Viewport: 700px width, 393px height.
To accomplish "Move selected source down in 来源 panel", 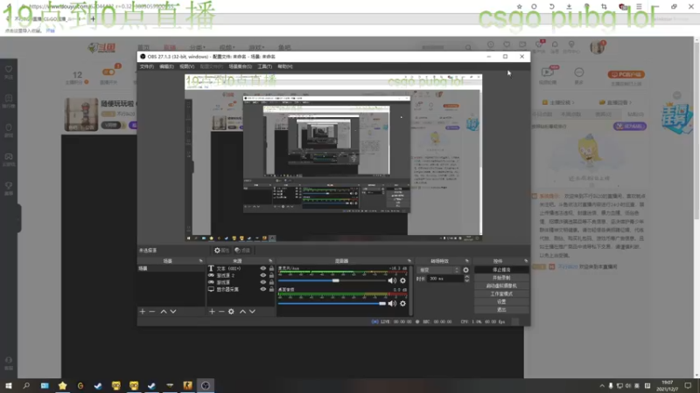I will (x=252, y=312).
